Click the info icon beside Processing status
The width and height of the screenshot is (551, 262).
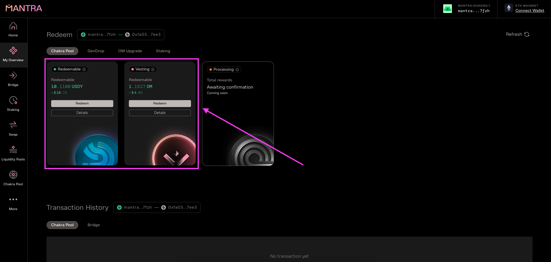[237, 70]
